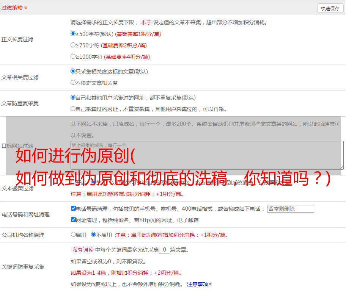346x291 pixels.
Task: Select 自己采集过的网址，不重复采集 option
Action: (73, 109)
